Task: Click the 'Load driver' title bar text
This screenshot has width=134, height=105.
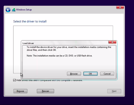Action: click(x=28, y=43)
